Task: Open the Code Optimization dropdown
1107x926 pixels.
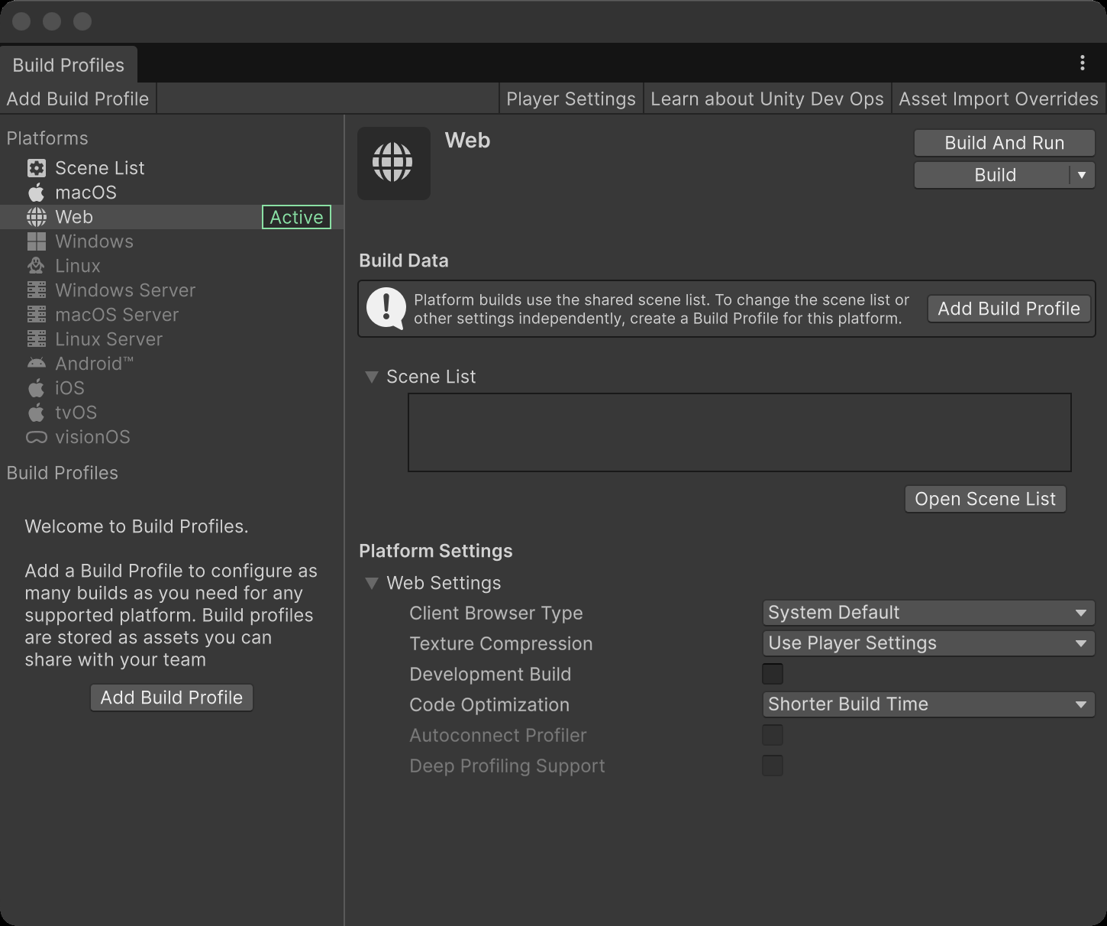Action: [928, 704]
